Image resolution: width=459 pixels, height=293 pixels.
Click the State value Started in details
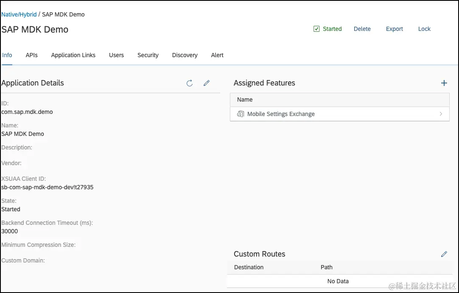coord(11,209)
